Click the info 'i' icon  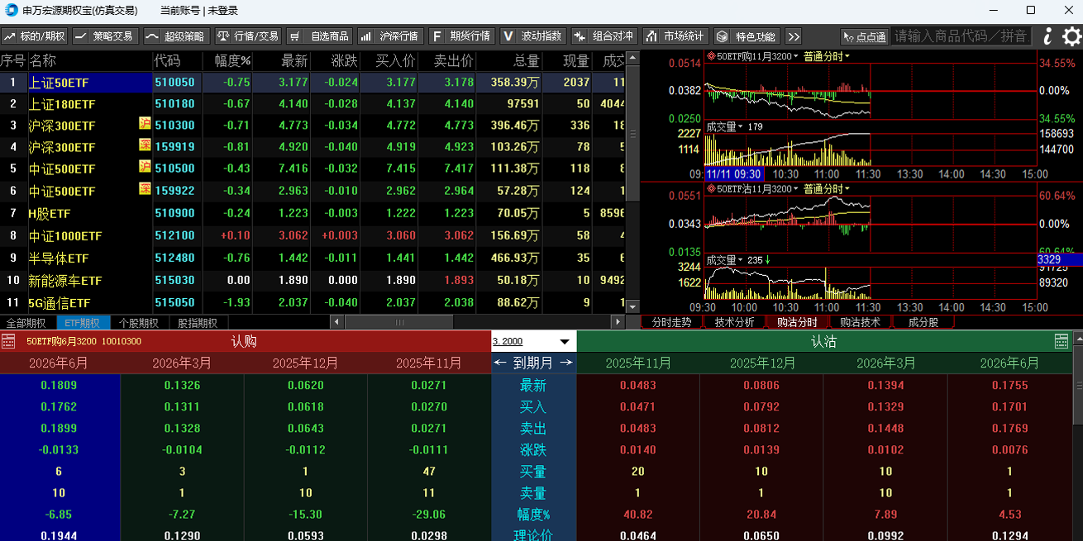coord(1047,36)
